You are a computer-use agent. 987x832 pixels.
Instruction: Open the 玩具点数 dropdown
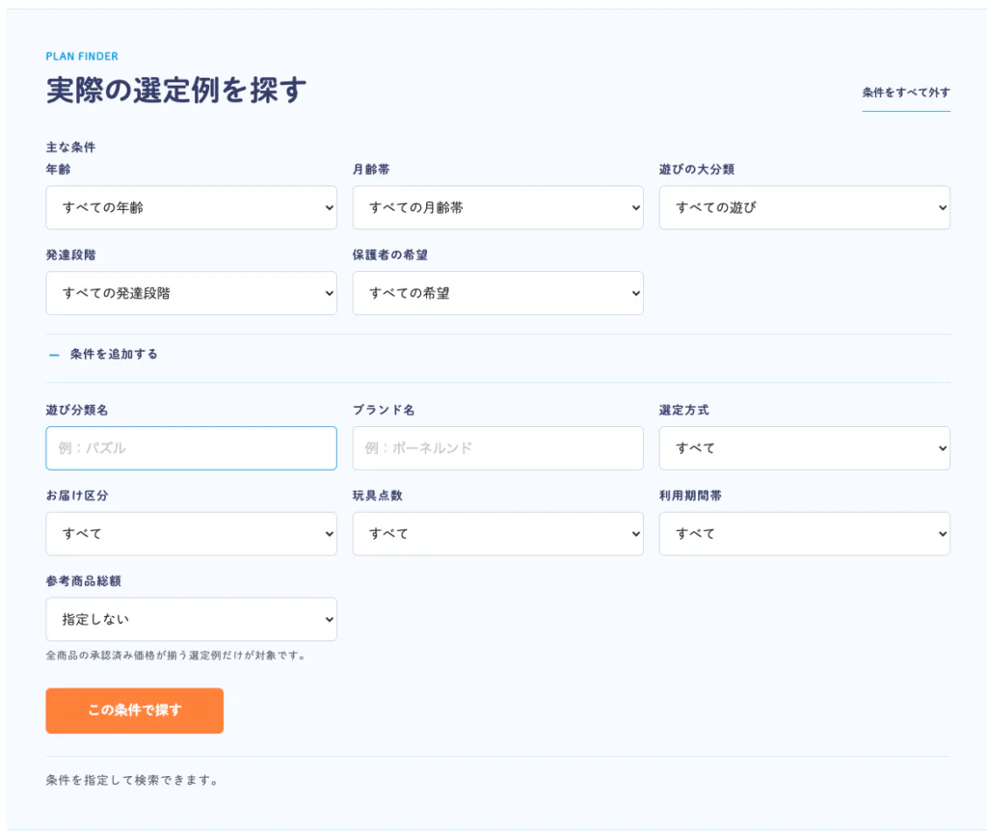coord(498,533)
